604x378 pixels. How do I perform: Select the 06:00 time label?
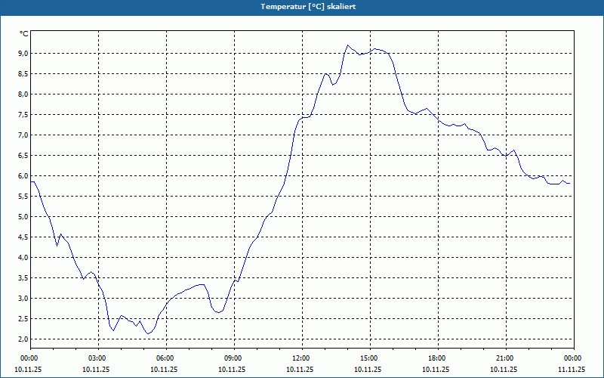[165, 358]
